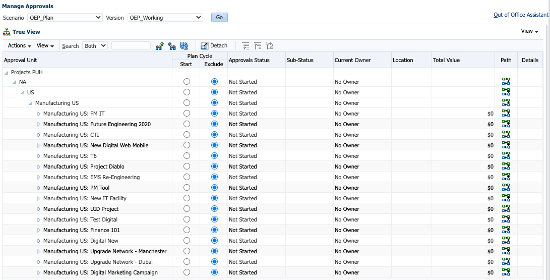Click the search up binoculars icon
This screenshot has width=550, height=280.
160,45
